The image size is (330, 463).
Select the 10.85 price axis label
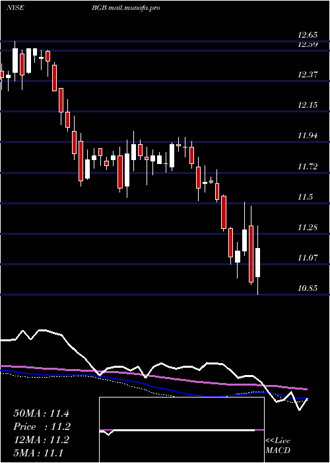click(308, 288)
